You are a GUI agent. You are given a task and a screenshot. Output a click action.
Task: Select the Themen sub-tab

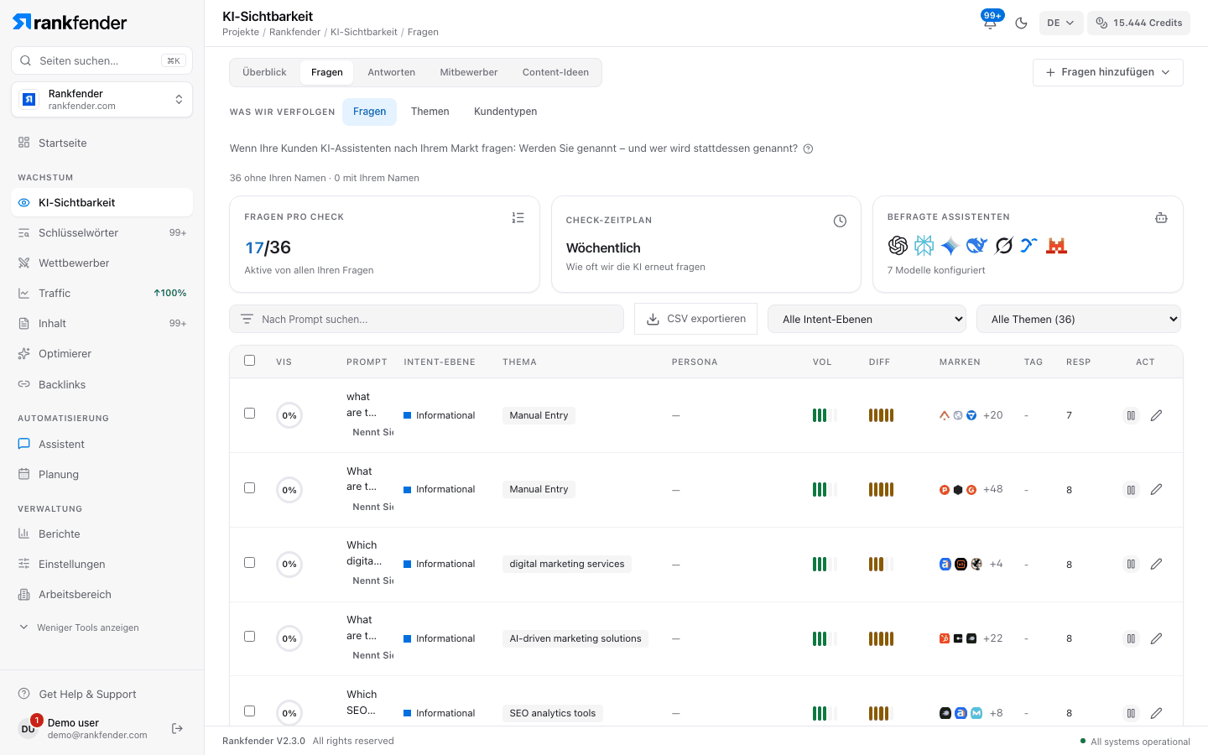click(430, 112)
